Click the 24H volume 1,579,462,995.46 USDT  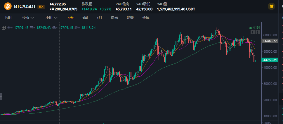[x=176, y=9]
